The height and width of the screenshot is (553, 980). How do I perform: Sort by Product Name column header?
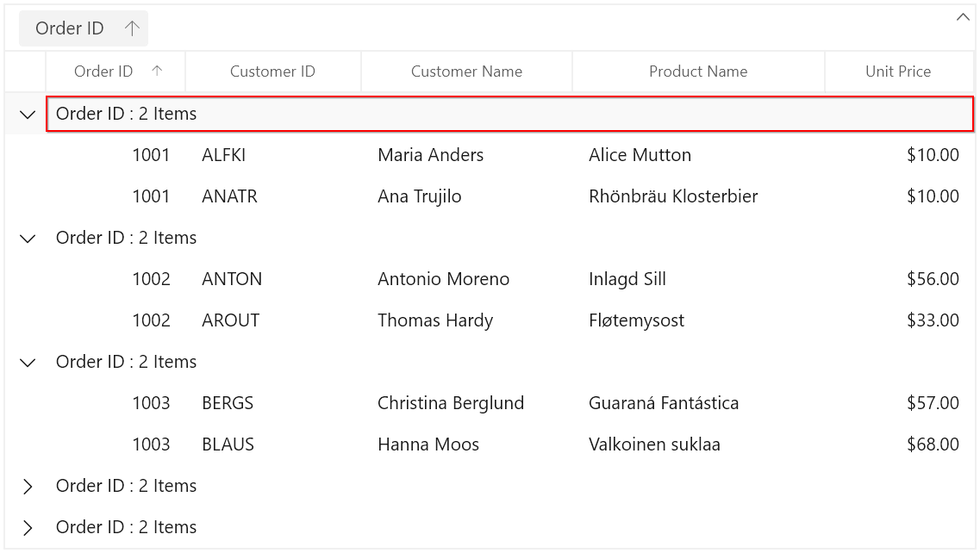pos(699,71)
